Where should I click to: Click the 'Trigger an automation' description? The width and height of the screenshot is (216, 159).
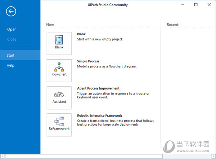[x=113, y=95]
